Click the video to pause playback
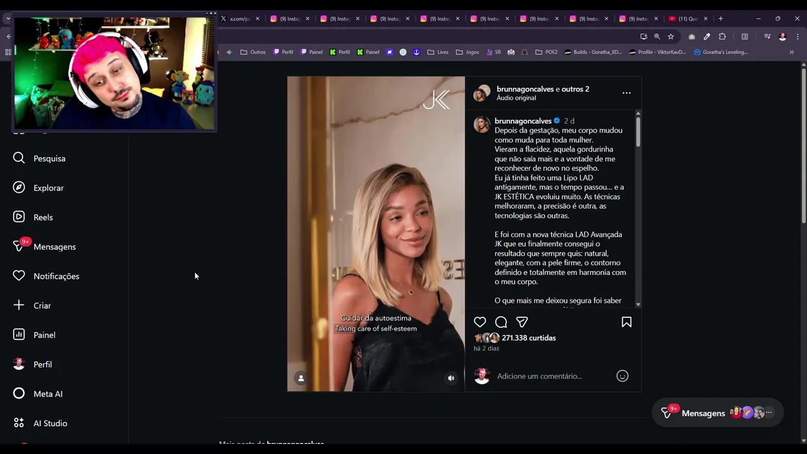 click(x=376, y=234)
